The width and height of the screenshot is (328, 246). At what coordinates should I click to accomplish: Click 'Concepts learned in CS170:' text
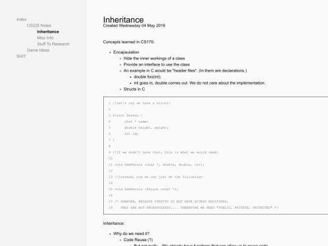point(129,42)
